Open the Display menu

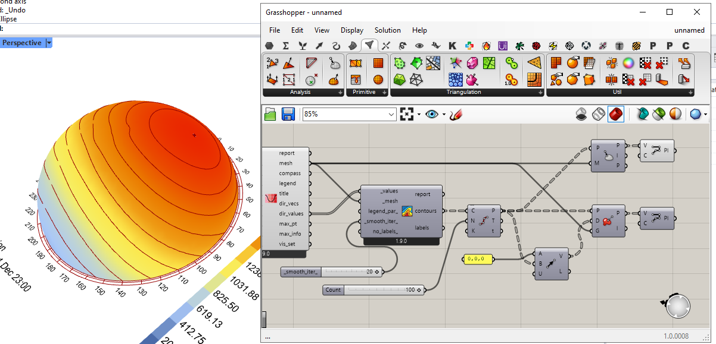[x=352, y=30]
